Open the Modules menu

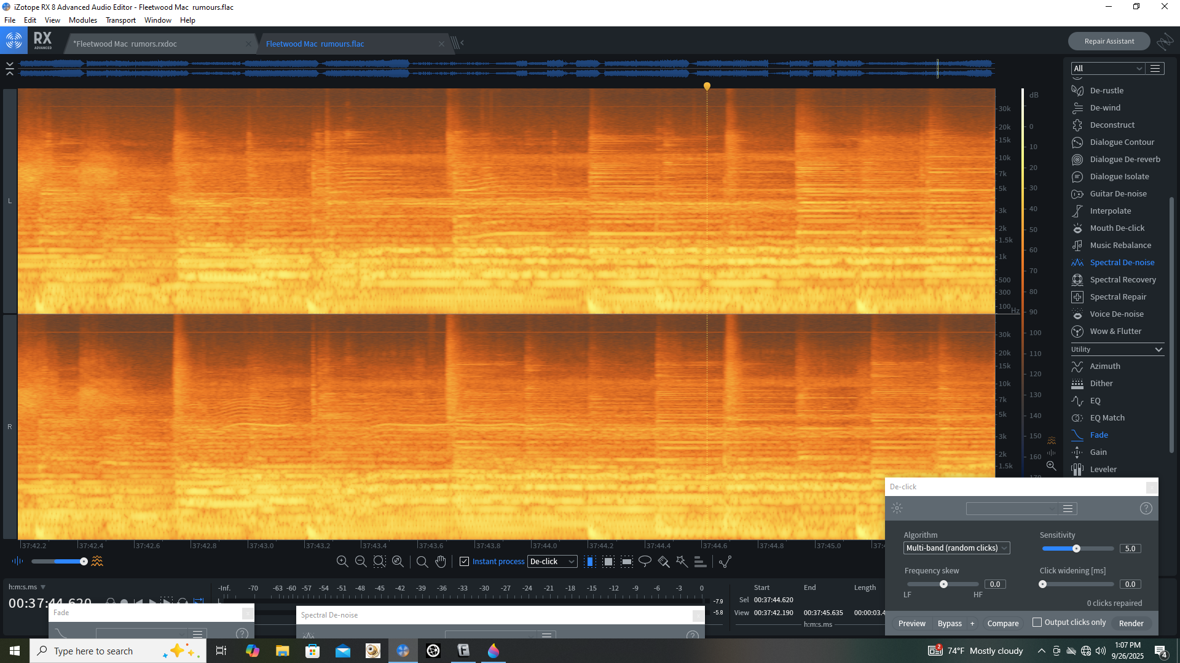[x=82, y=20]
